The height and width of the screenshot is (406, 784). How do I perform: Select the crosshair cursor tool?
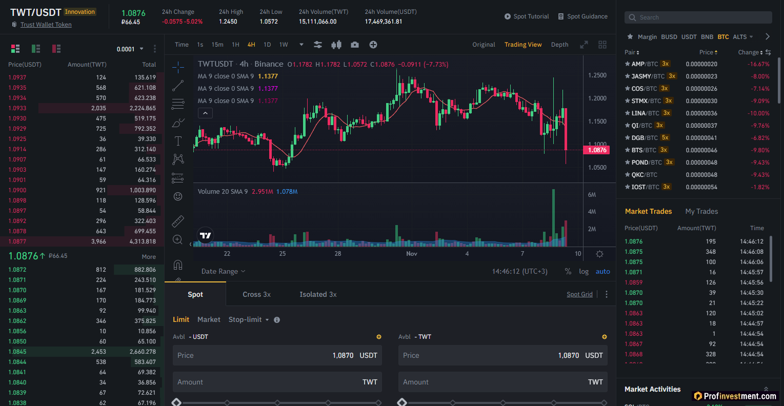point(177,67)
